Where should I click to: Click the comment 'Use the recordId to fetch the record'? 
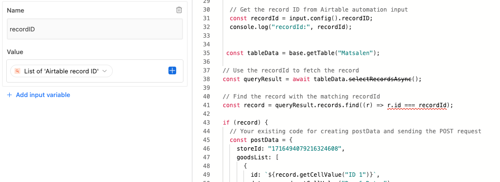pos(290,70)
